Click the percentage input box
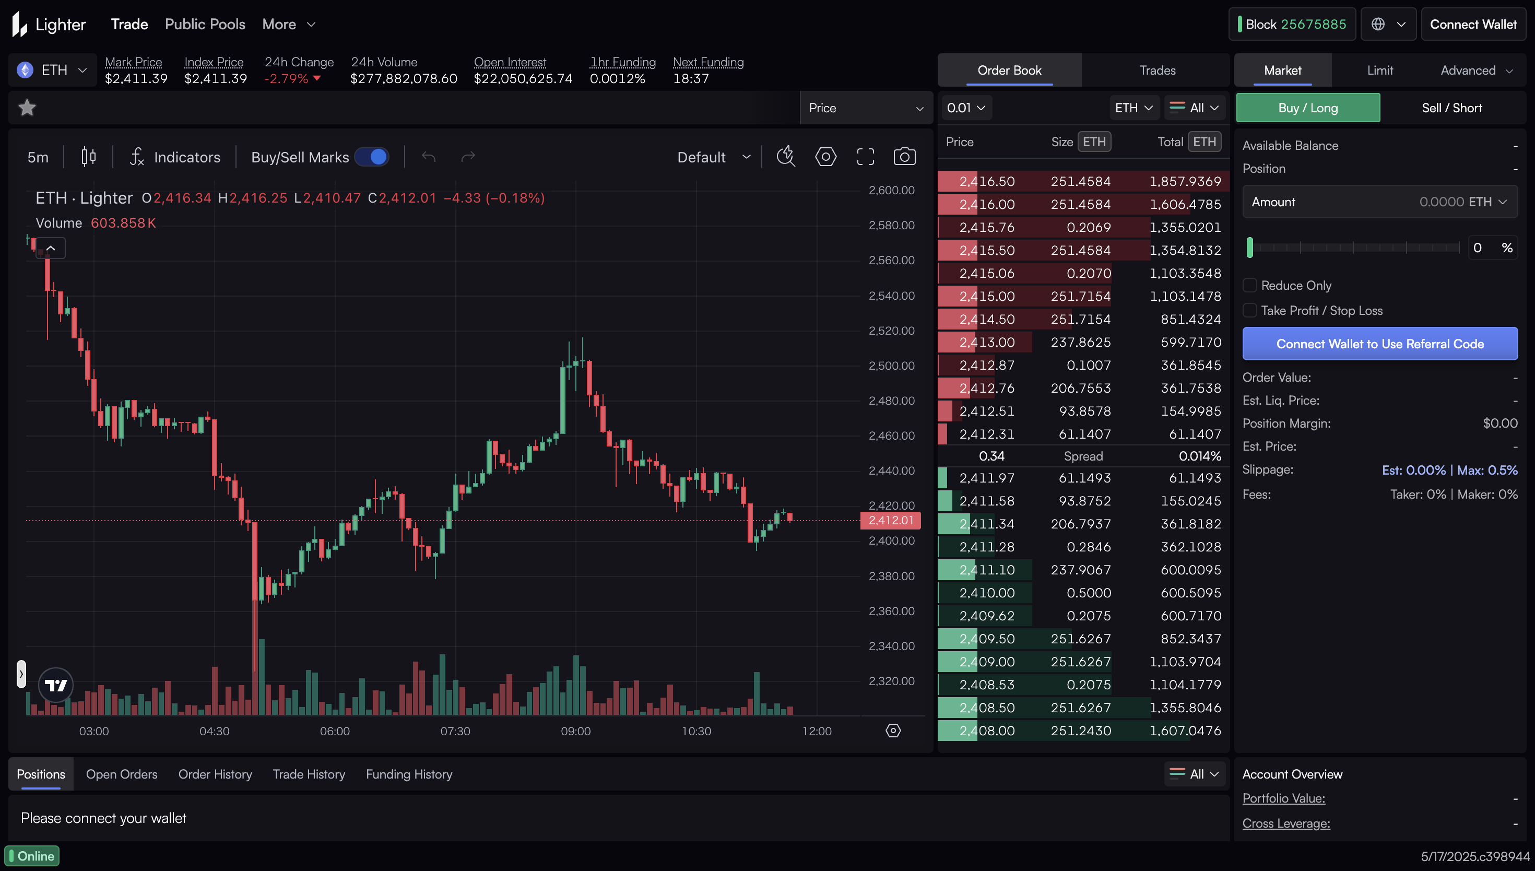Viewport: 1535px width, 871px height. click(1493, 247)
